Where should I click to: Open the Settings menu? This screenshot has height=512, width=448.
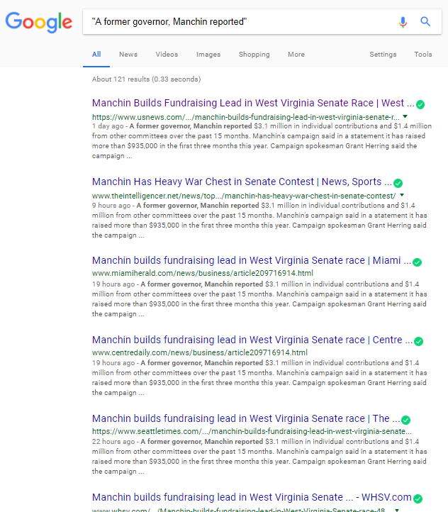[383, 54]
